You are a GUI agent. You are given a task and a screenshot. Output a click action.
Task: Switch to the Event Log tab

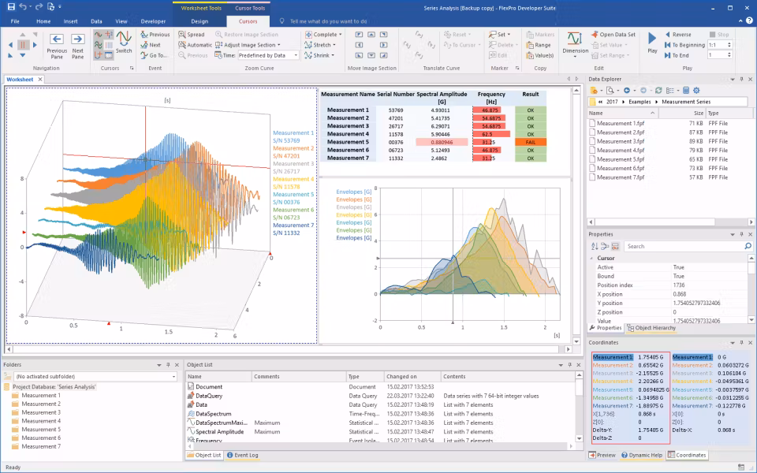tap(241, 455)
